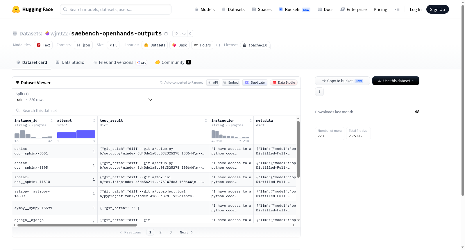Viewport: 465px width, 250px height.
Task: Go to page 2 of the dataset
Action: [x=160, y=232]
